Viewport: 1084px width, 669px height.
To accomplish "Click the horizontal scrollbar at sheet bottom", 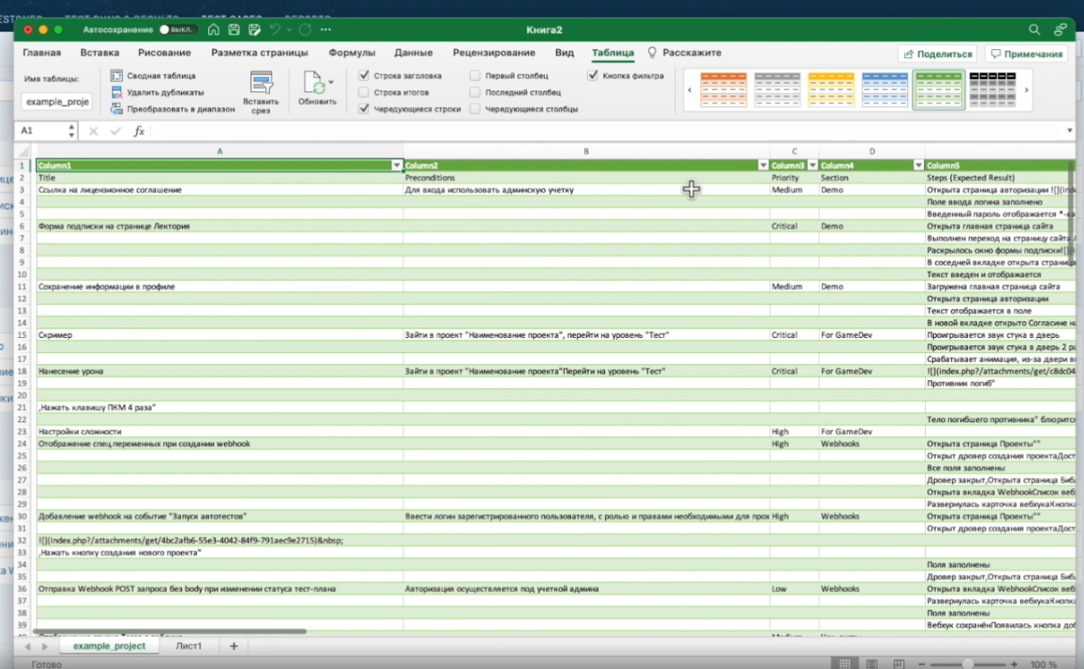I will pyautogui.click(x=170, y=631).
